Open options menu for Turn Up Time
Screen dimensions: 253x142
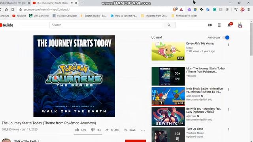pos(228,130)
